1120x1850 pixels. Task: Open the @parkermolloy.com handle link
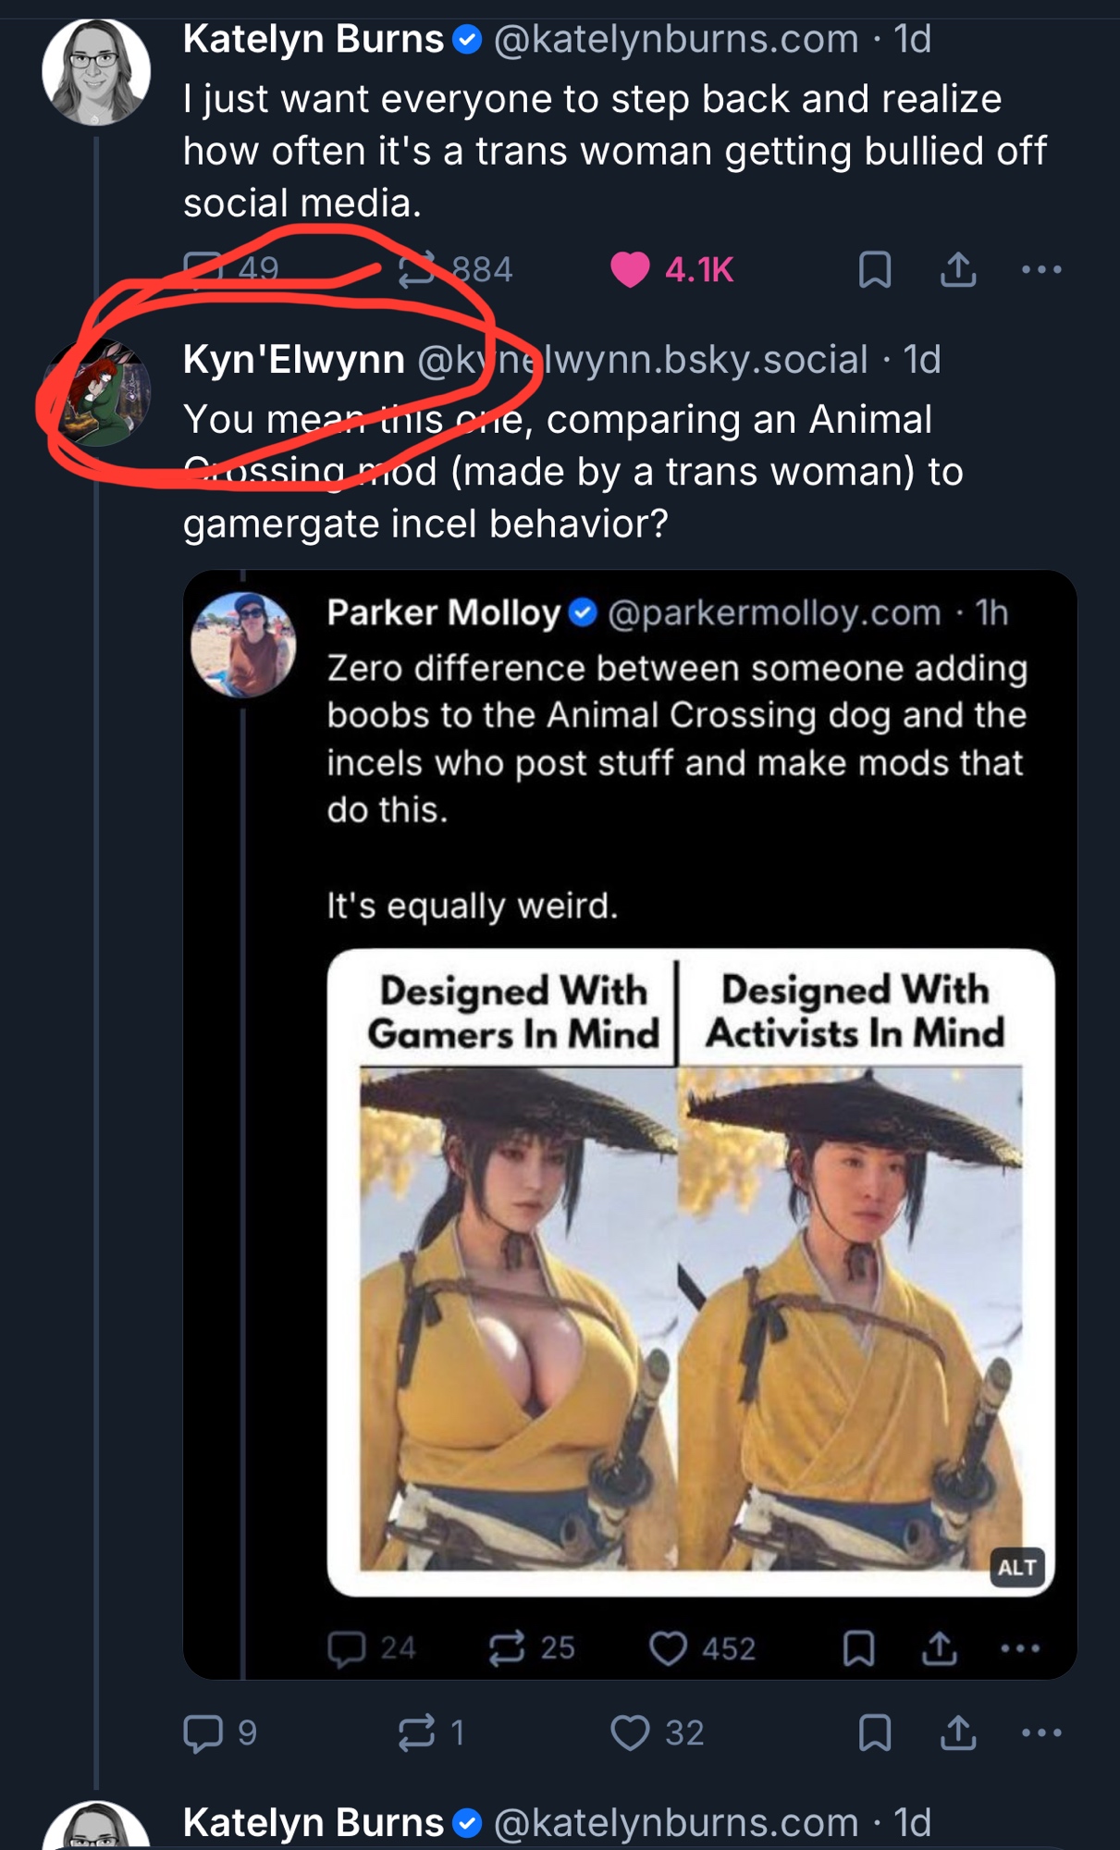click(x=773, y=612)
